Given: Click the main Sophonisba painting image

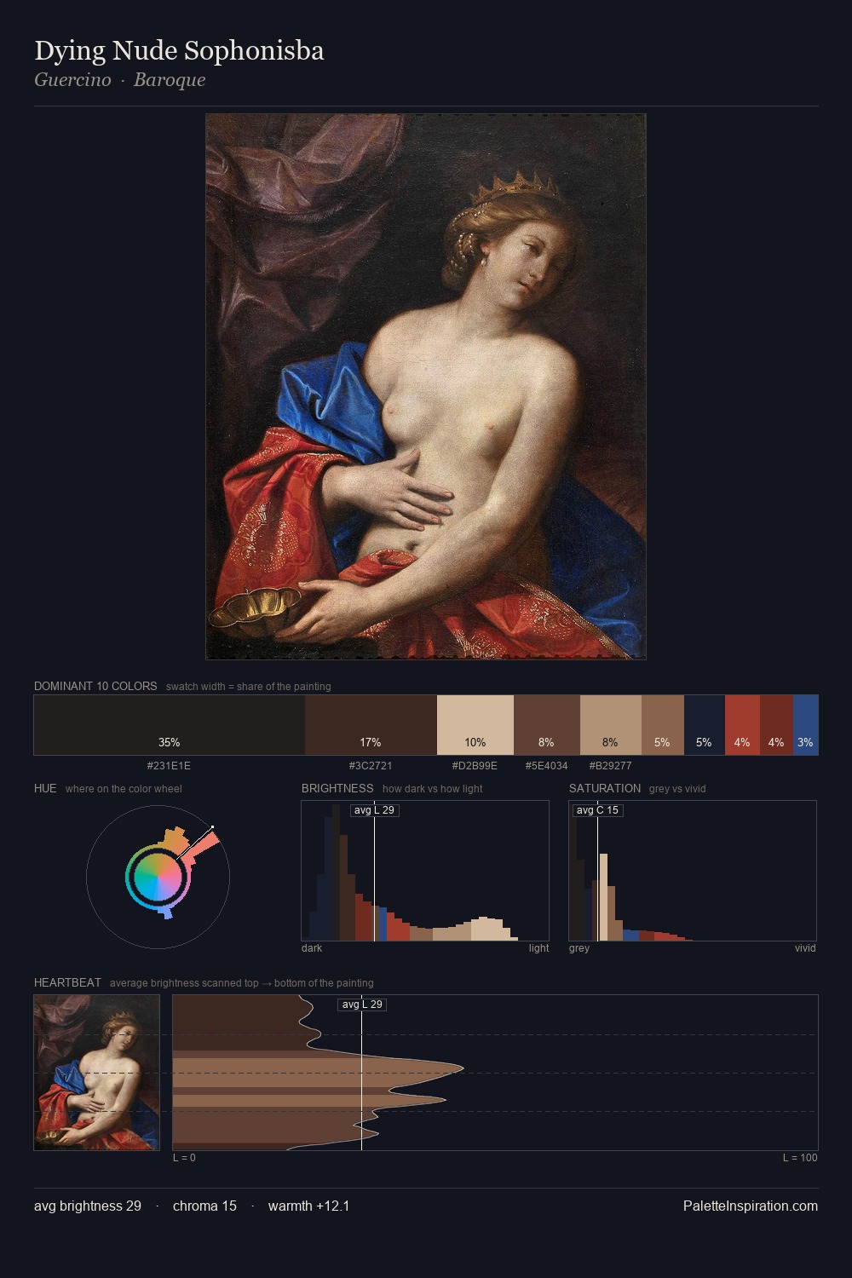Looking at the screenshot, I should tap(426, 387).
